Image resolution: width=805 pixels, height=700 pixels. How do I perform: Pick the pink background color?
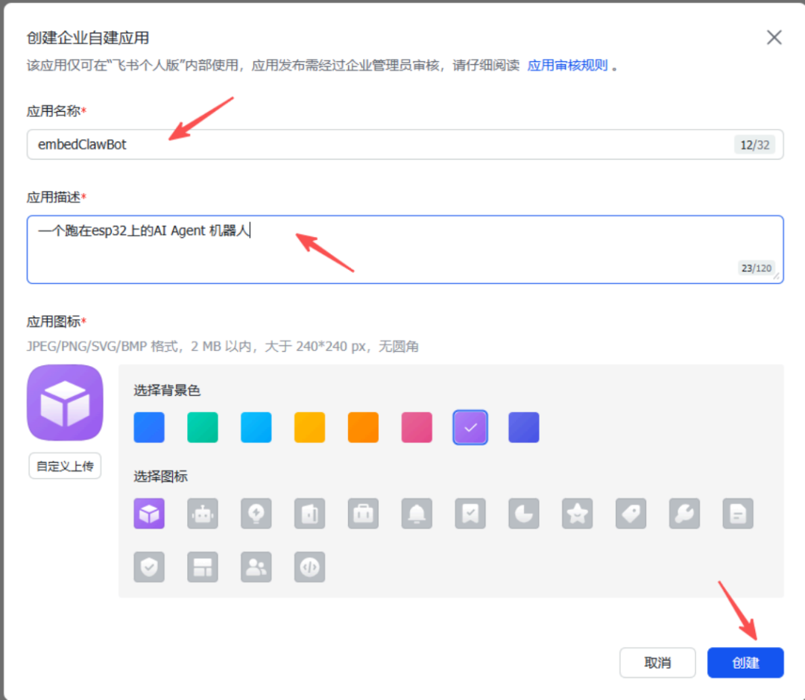[417, 427]
